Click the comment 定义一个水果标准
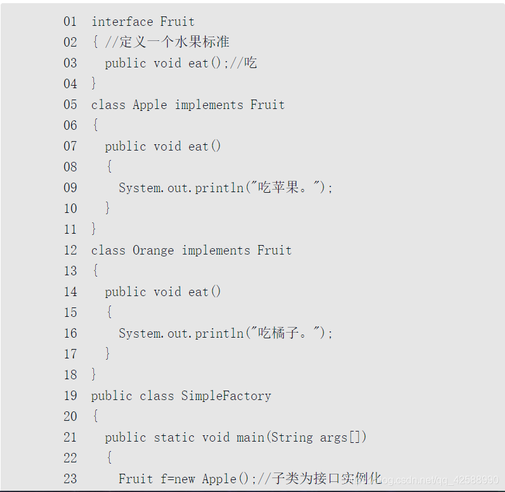This screenshot has width=505, height=492. [167, 42]
